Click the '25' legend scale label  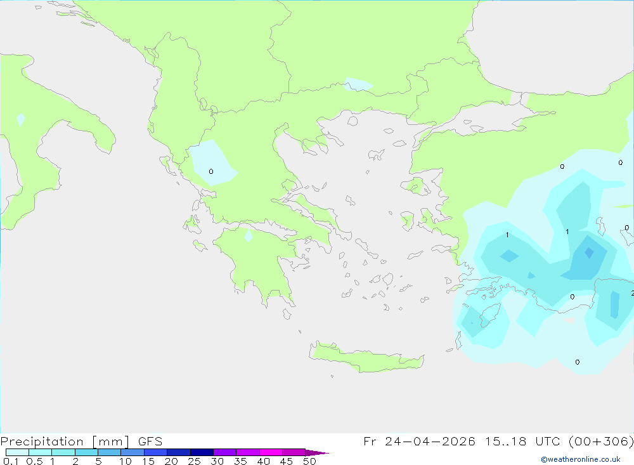coord(194,461)
